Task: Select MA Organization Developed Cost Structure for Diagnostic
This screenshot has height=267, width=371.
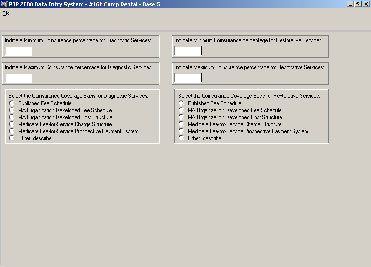Action: [12, 117]
